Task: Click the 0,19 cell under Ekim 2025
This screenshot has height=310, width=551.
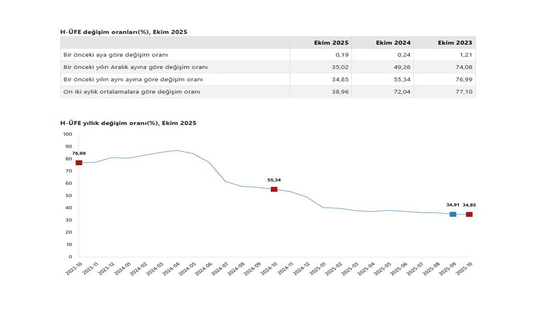Action: pyautogui.click(x=343, y=55)
